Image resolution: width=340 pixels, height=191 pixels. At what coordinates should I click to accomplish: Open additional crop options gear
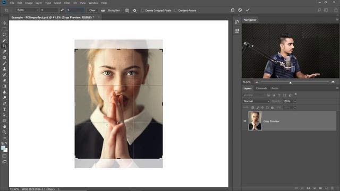tap(134, 11)
